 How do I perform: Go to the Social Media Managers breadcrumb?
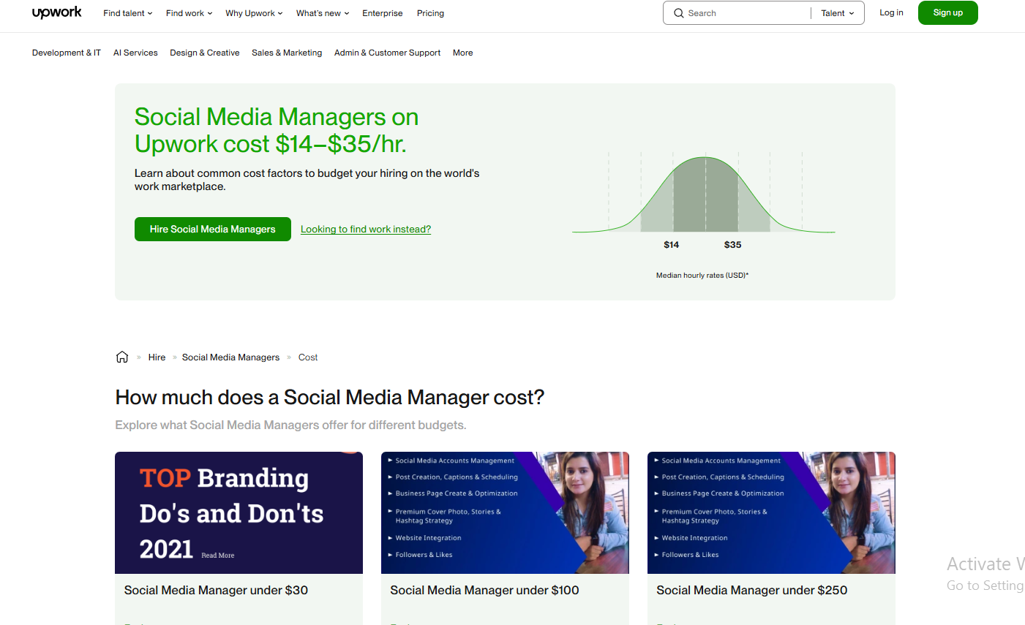[x=230, y=357]
